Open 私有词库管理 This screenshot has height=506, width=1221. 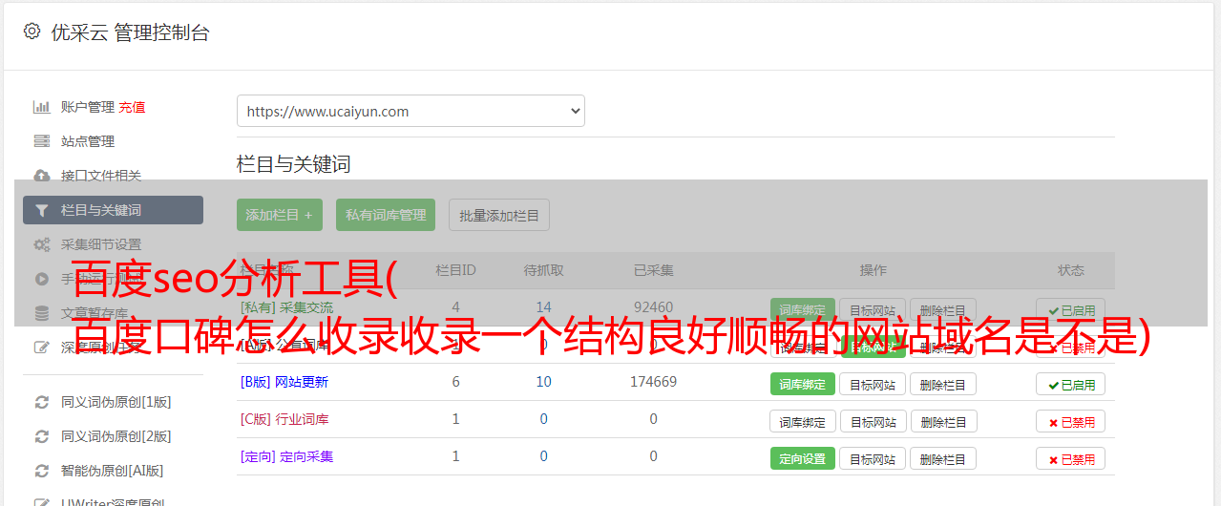(x=386, y=215)
